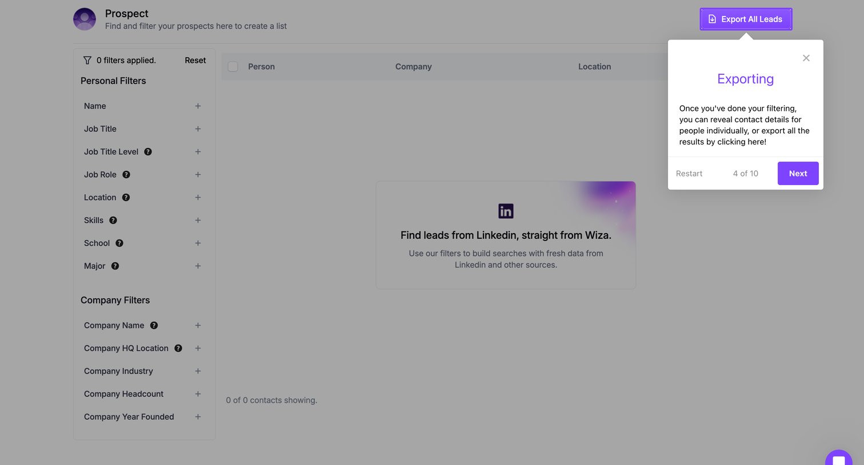Expand the Company Industry filter
This screenshot has height=465, width=864.
pos(198,371)
